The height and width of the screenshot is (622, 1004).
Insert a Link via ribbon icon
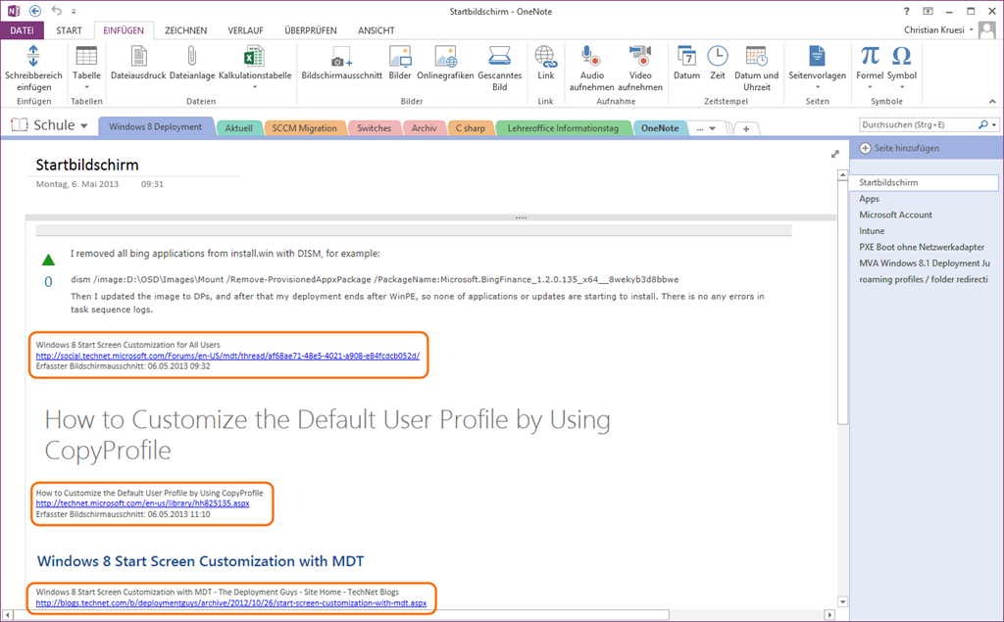[546, 57]
